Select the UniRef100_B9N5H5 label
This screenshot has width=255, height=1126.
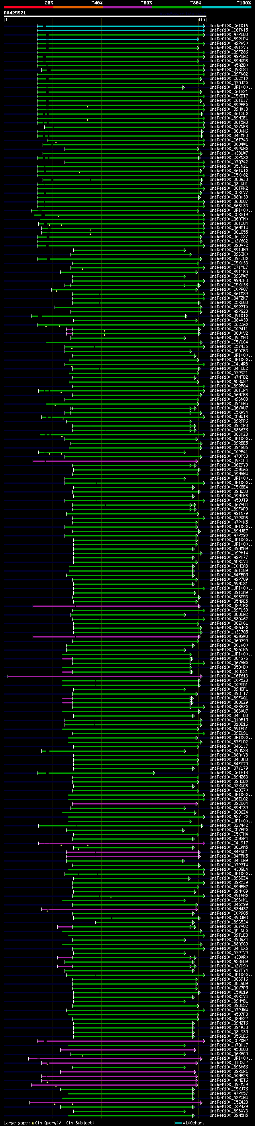point(229,1116)
